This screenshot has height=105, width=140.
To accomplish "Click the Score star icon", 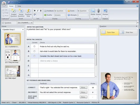I will (x=69, y=11).
